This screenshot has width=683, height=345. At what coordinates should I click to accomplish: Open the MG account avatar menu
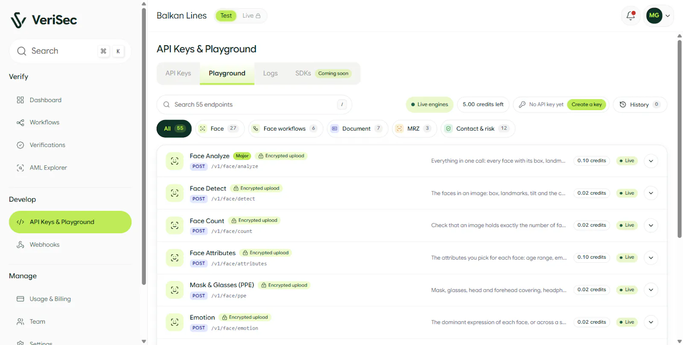(x=660, y=16)
